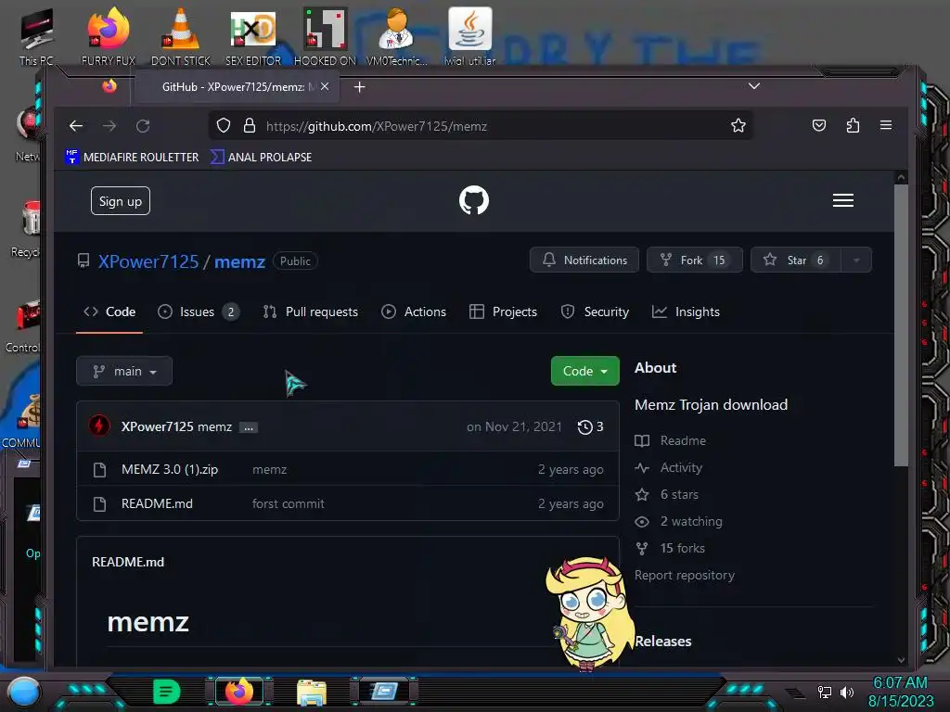Open the tracking protection shield icon
Viewport: 950px width, 712px height.
[x=224, y=126]
